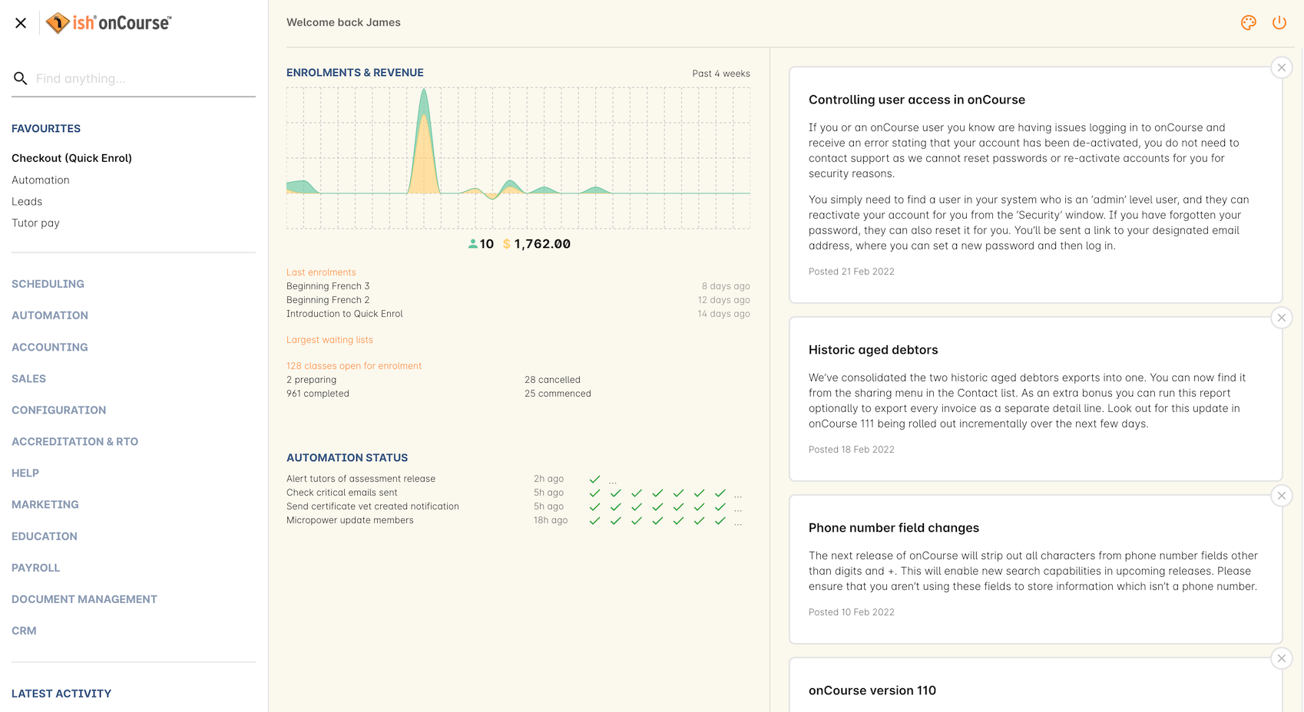Expand the SALES category
The image size is (1304, 712).
(29, 378)
